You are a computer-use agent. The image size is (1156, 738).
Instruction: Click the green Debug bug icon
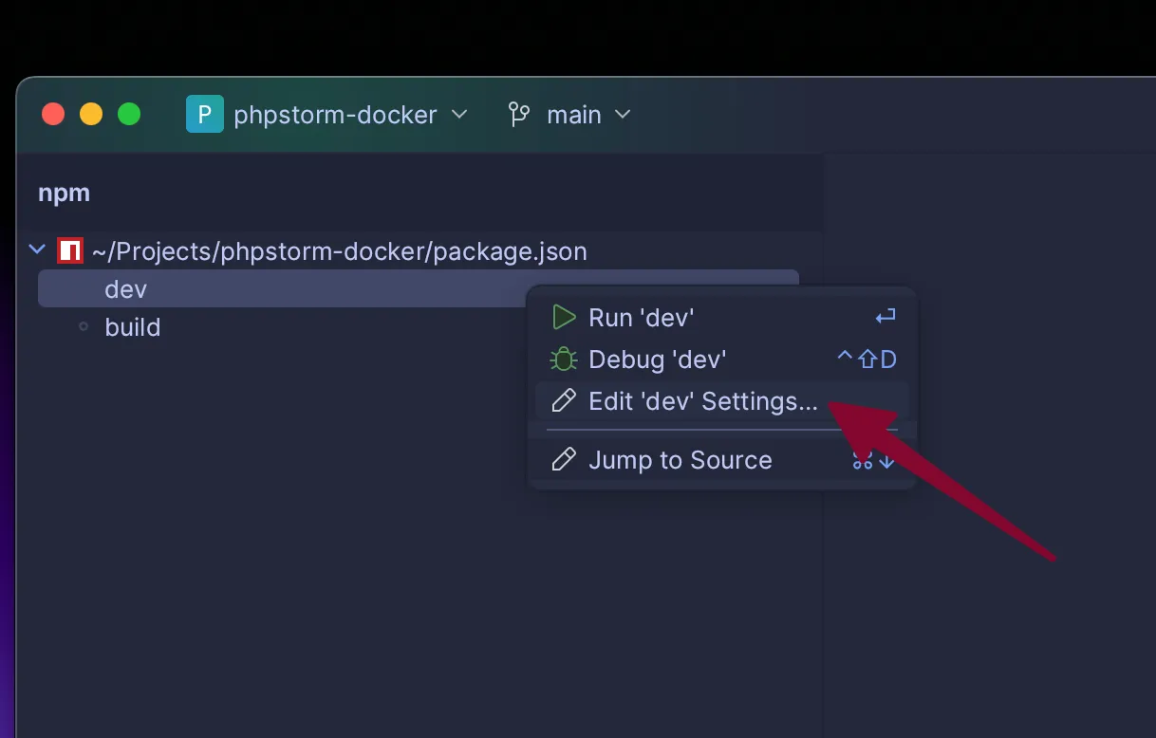coord(564,360)
